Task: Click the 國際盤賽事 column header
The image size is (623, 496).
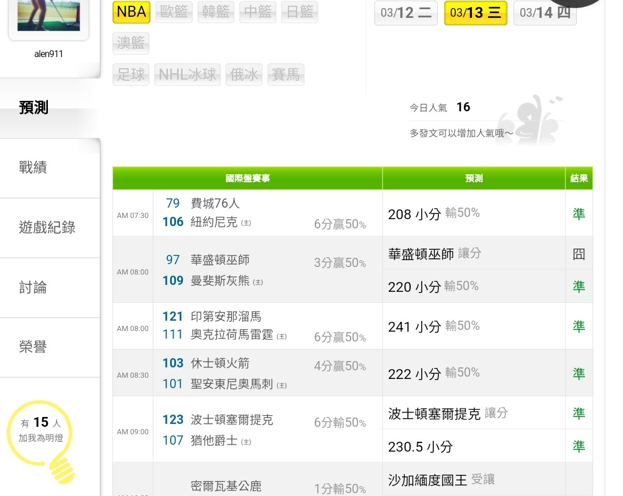Action: [x=247, y=178]
